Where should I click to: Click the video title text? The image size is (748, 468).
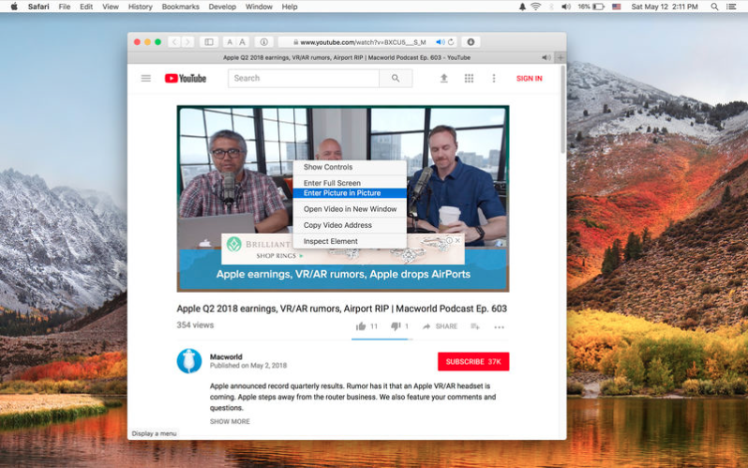(341, 309)
